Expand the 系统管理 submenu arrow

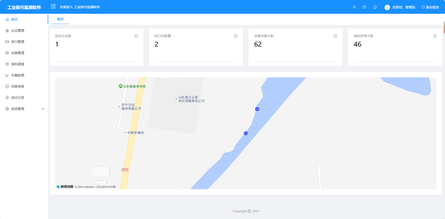coord(43,109)
